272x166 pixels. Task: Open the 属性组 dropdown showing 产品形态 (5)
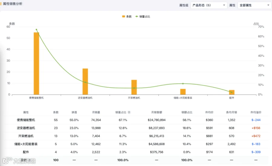[209, 5]
